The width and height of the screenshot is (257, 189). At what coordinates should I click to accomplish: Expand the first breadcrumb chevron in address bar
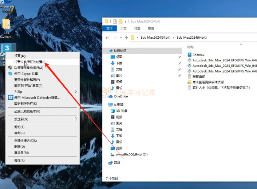point(137,38)
